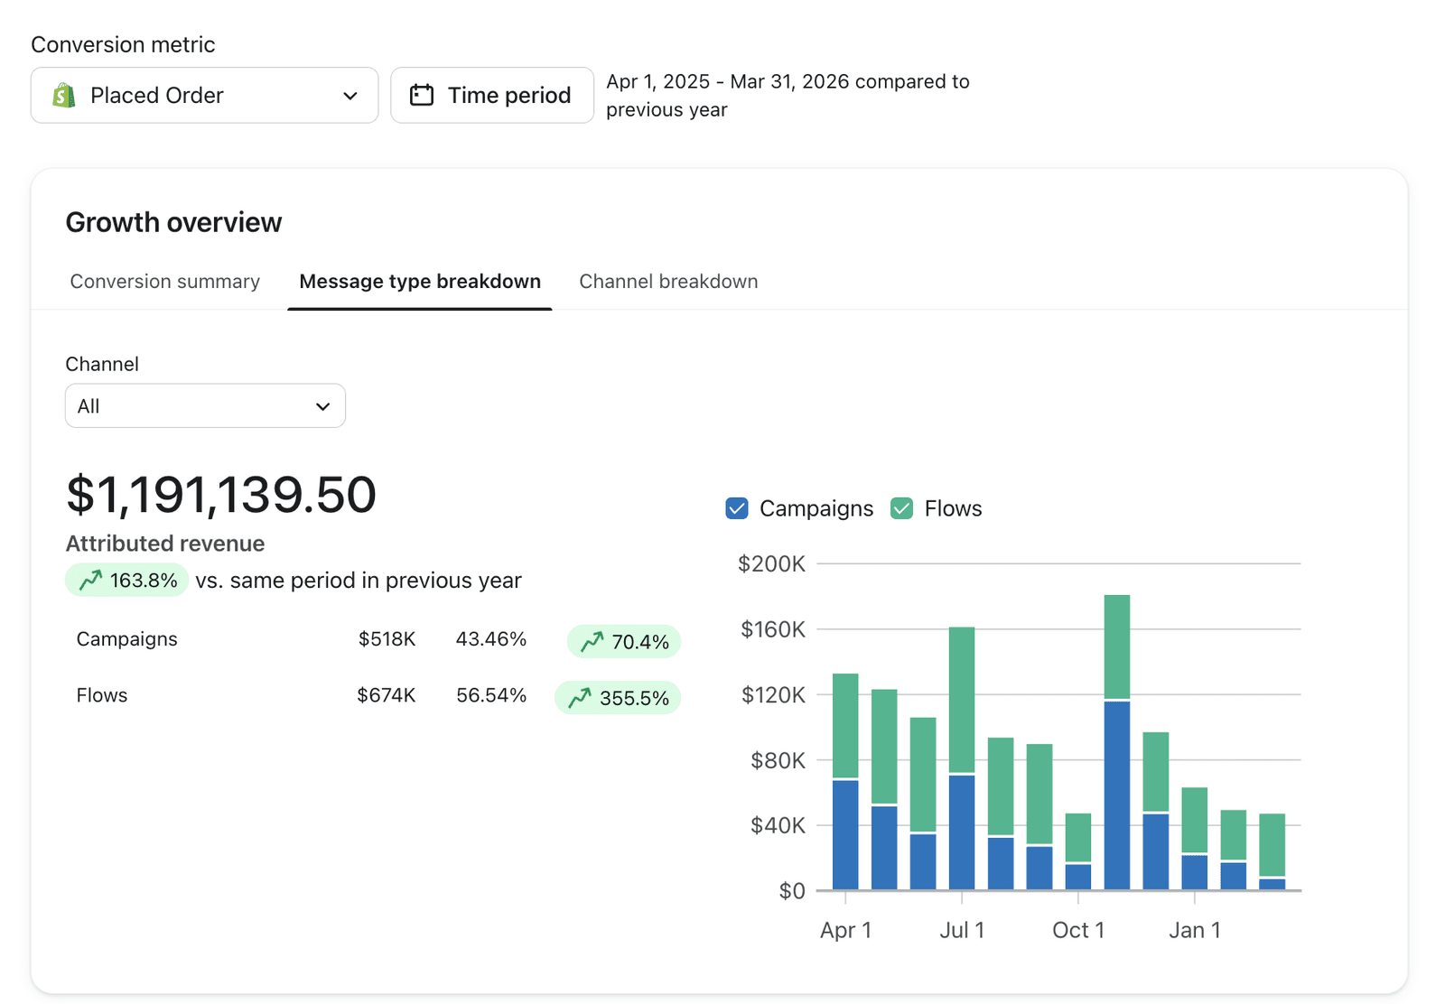1445x1004 pixels.
Task: Click the 56.54% Flows share value
Action: pyautogui.click(x=491, y=695)
